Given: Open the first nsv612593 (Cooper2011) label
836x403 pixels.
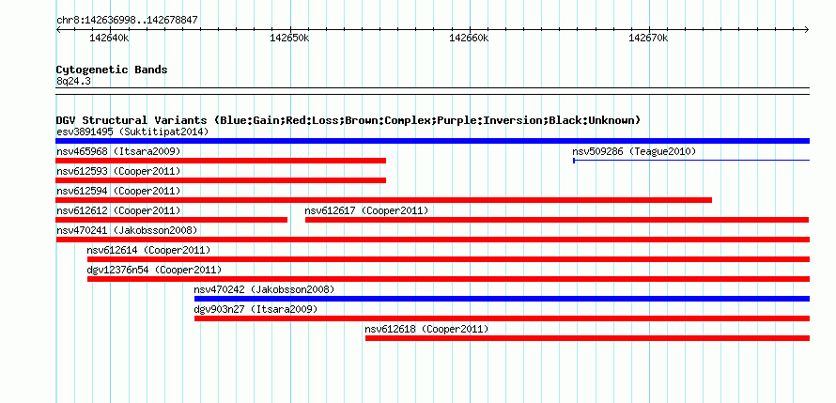Looking at the screenshot, I should pos(119,171).
